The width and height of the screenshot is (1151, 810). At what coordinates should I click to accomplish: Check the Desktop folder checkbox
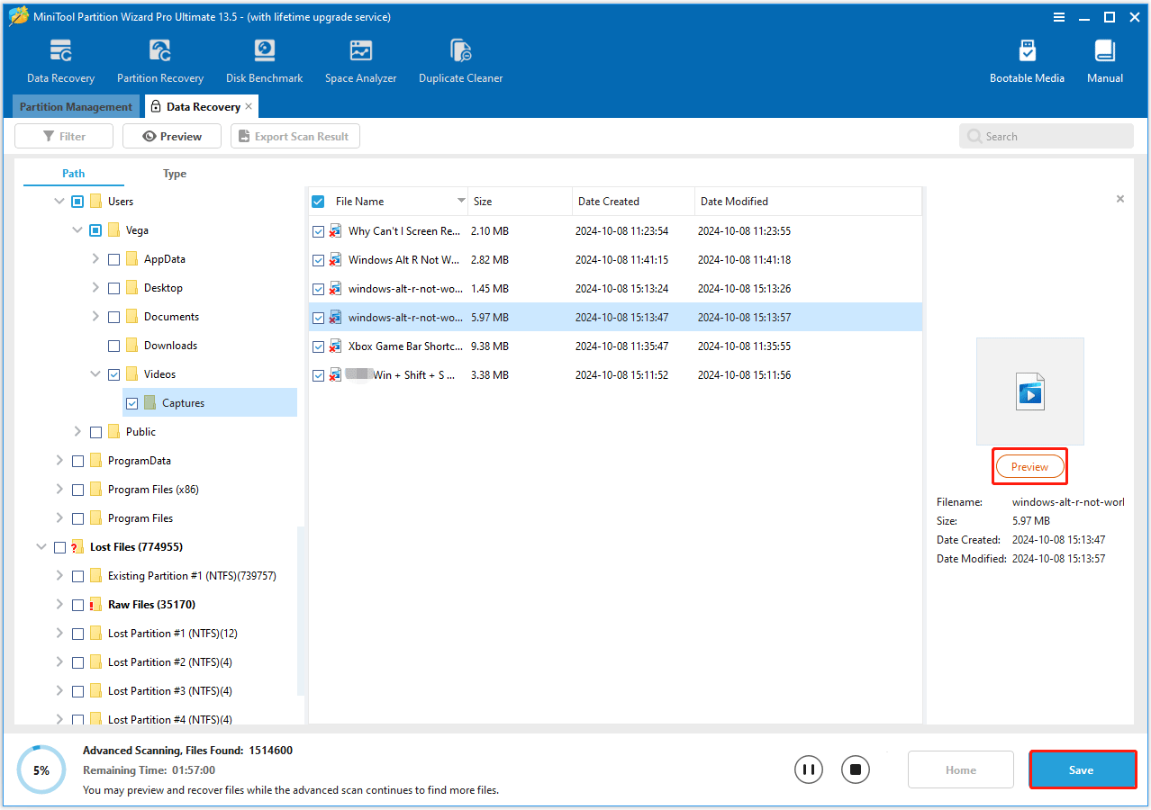113,287
